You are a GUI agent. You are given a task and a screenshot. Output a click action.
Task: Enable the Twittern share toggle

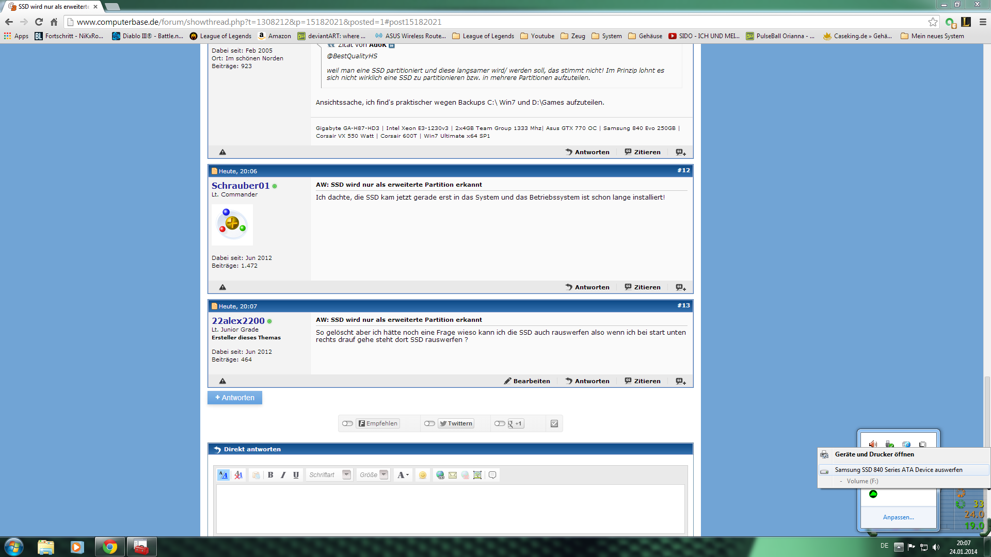click(x=429, y=423)
